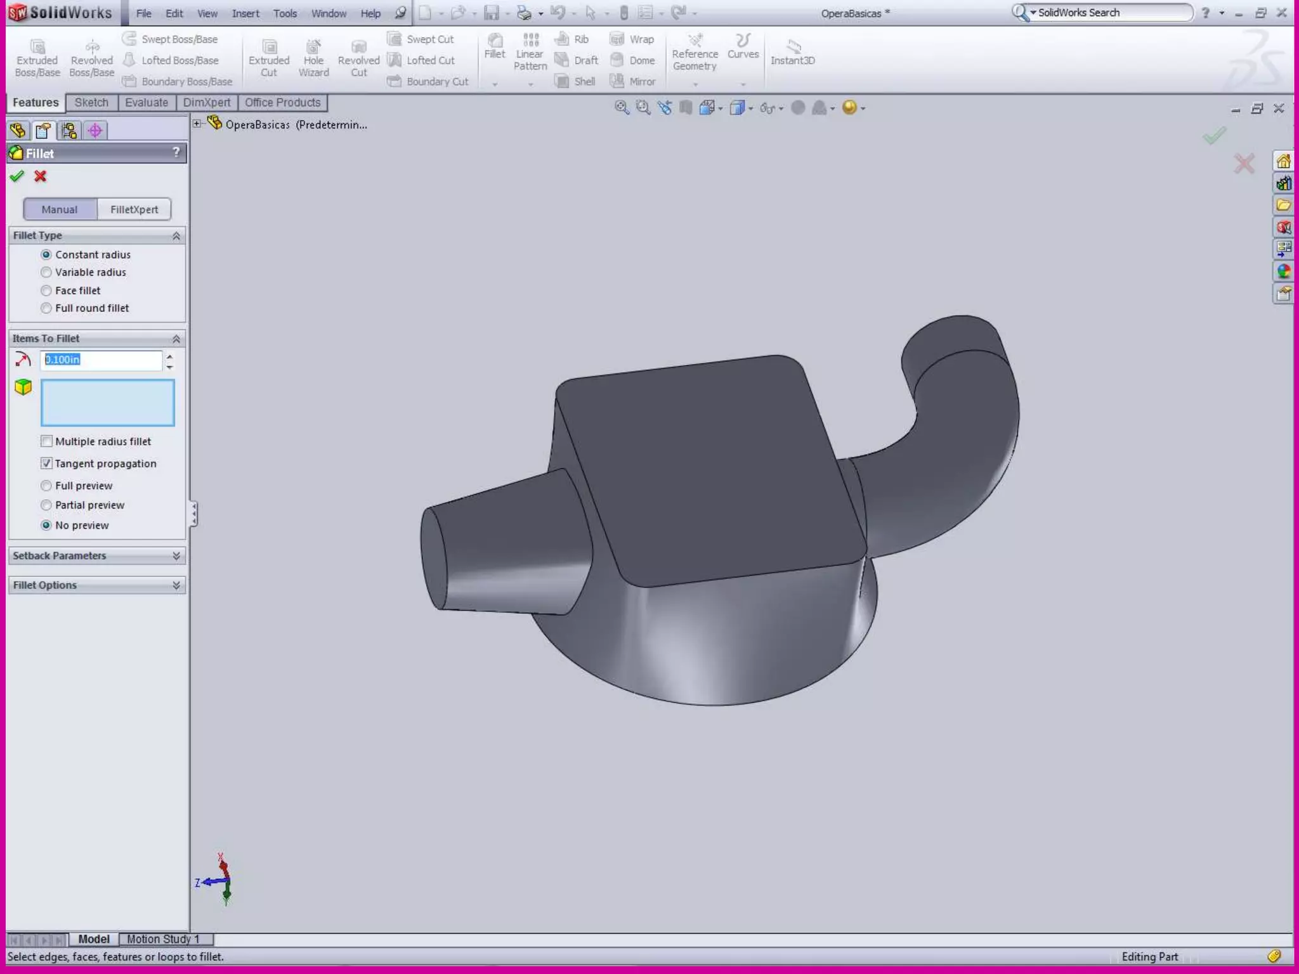
Task: Switch to the FilletXpert mode button
Action: (134, 209)
